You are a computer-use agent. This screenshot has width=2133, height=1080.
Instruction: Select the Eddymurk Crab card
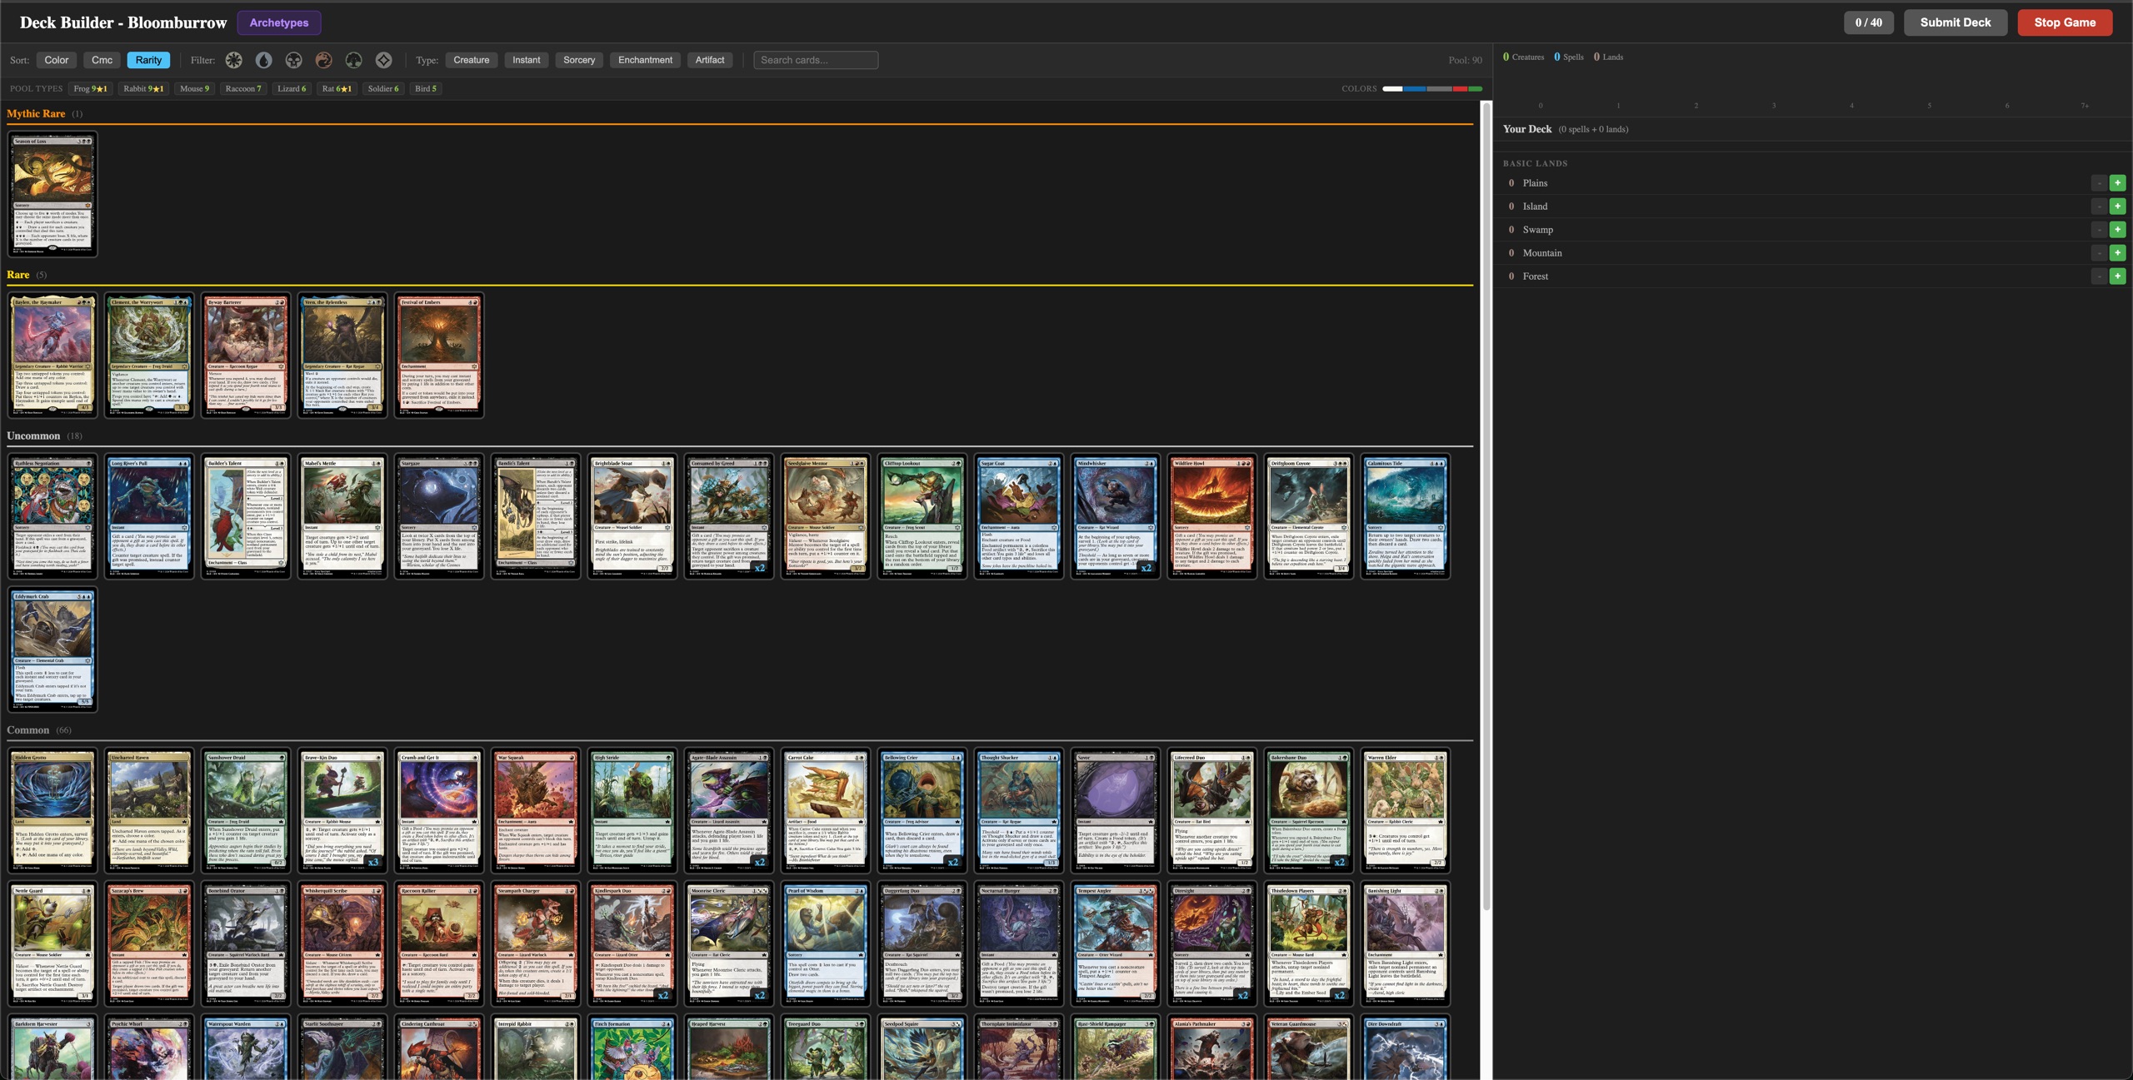pos(52,649)
